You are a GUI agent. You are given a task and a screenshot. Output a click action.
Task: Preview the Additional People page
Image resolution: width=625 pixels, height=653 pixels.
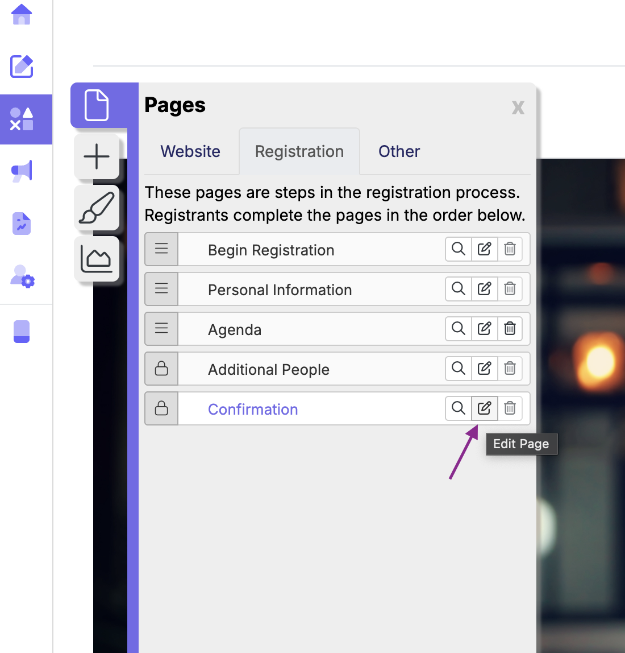458,368
